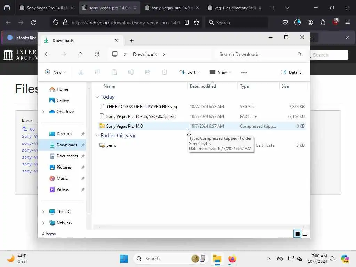Sort by Date modified column header
Image resolution: width=356 pixels, height=267 pixels.
[203, 86]
